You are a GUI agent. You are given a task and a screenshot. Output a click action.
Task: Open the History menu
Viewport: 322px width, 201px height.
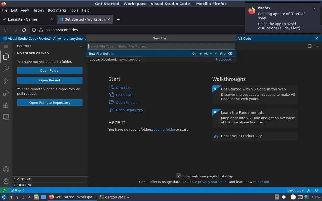[38, 10]
